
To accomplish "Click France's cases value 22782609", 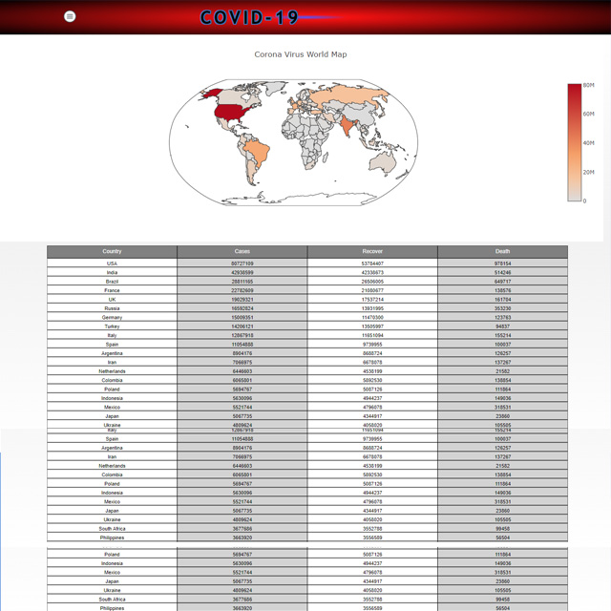I will pyautogui.click(x=242, y=290).
